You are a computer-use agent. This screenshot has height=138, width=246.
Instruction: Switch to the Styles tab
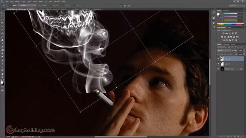click(229, 28)
